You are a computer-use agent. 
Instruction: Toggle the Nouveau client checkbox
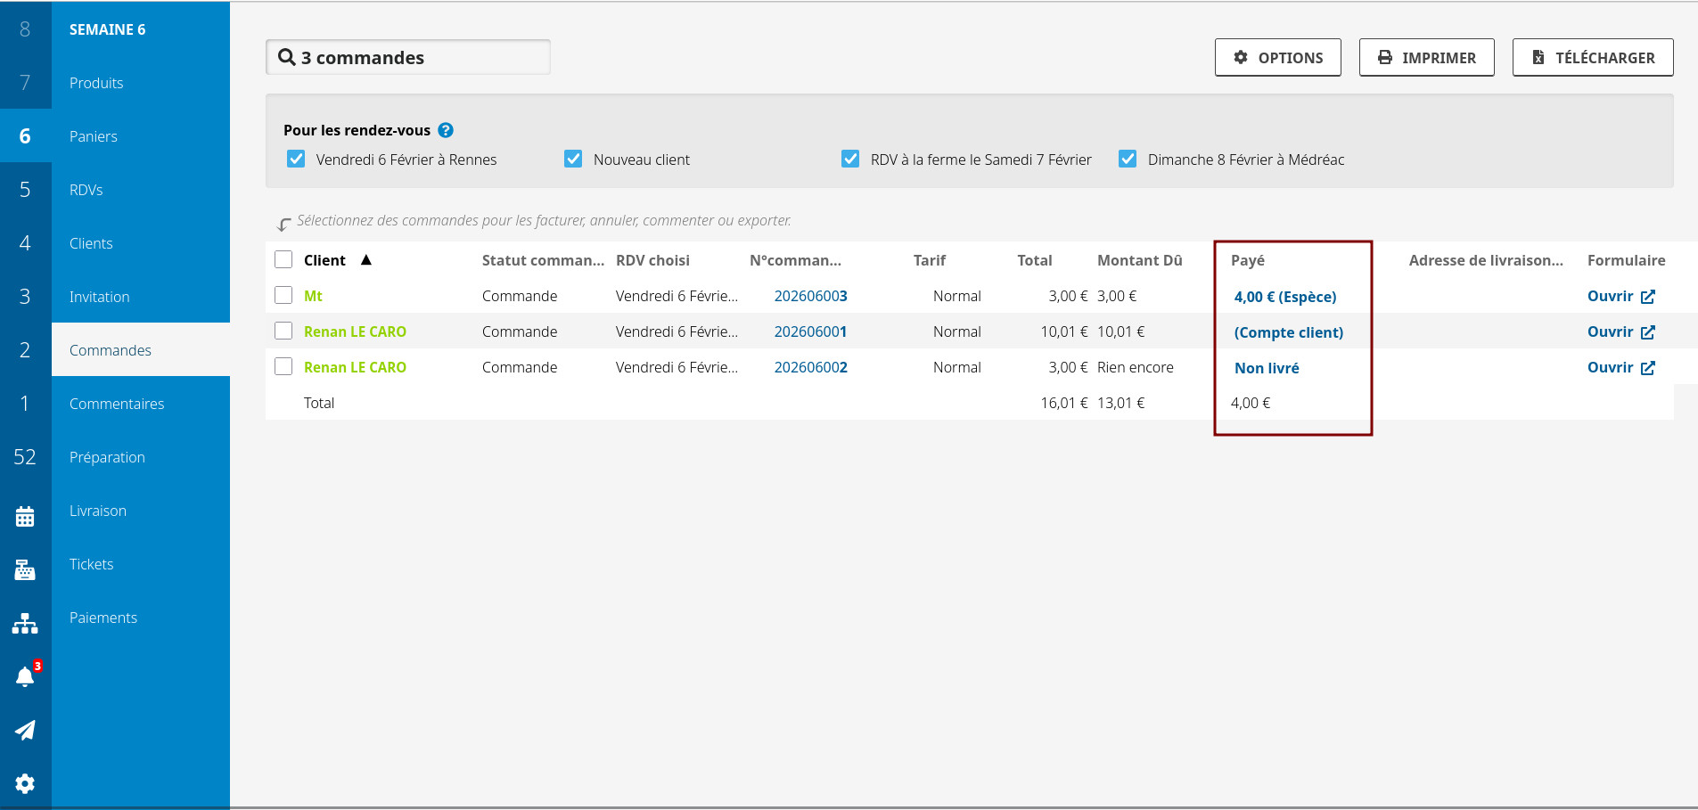coord(573,160)
